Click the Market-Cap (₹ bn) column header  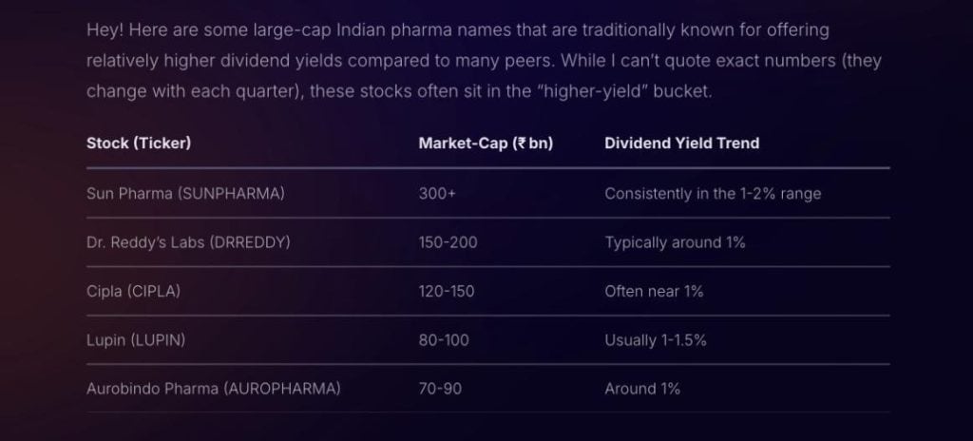pyautogui.click(x=486, y=144)
